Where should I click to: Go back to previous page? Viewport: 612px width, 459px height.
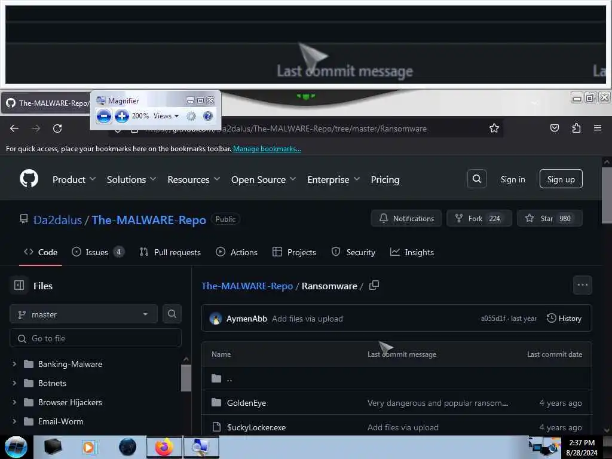[x=14, y=128]
